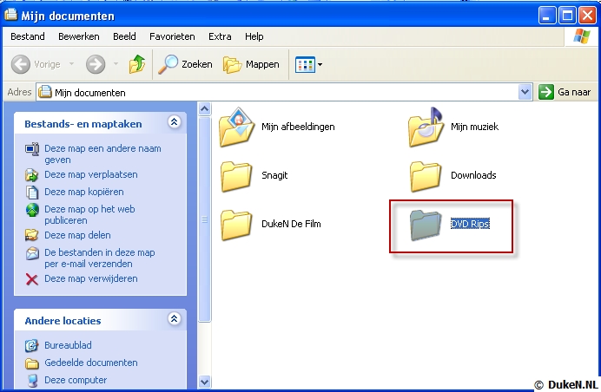Click the Snagit folder name
The image size is (601, 392).
pos(274,175)
